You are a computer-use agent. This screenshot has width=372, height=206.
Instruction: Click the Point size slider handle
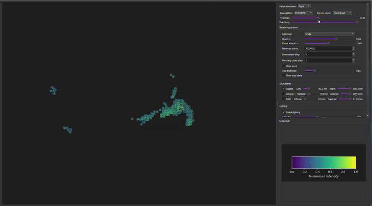(357, 22)
